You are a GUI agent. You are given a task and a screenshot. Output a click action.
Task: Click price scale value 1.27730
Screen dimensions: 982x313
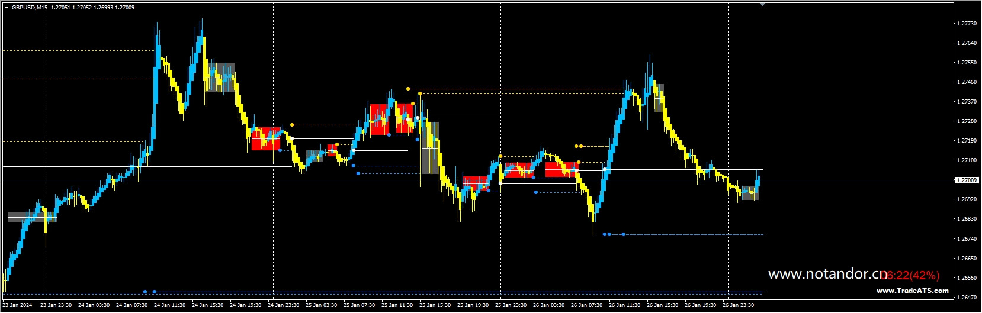point(967,24)
